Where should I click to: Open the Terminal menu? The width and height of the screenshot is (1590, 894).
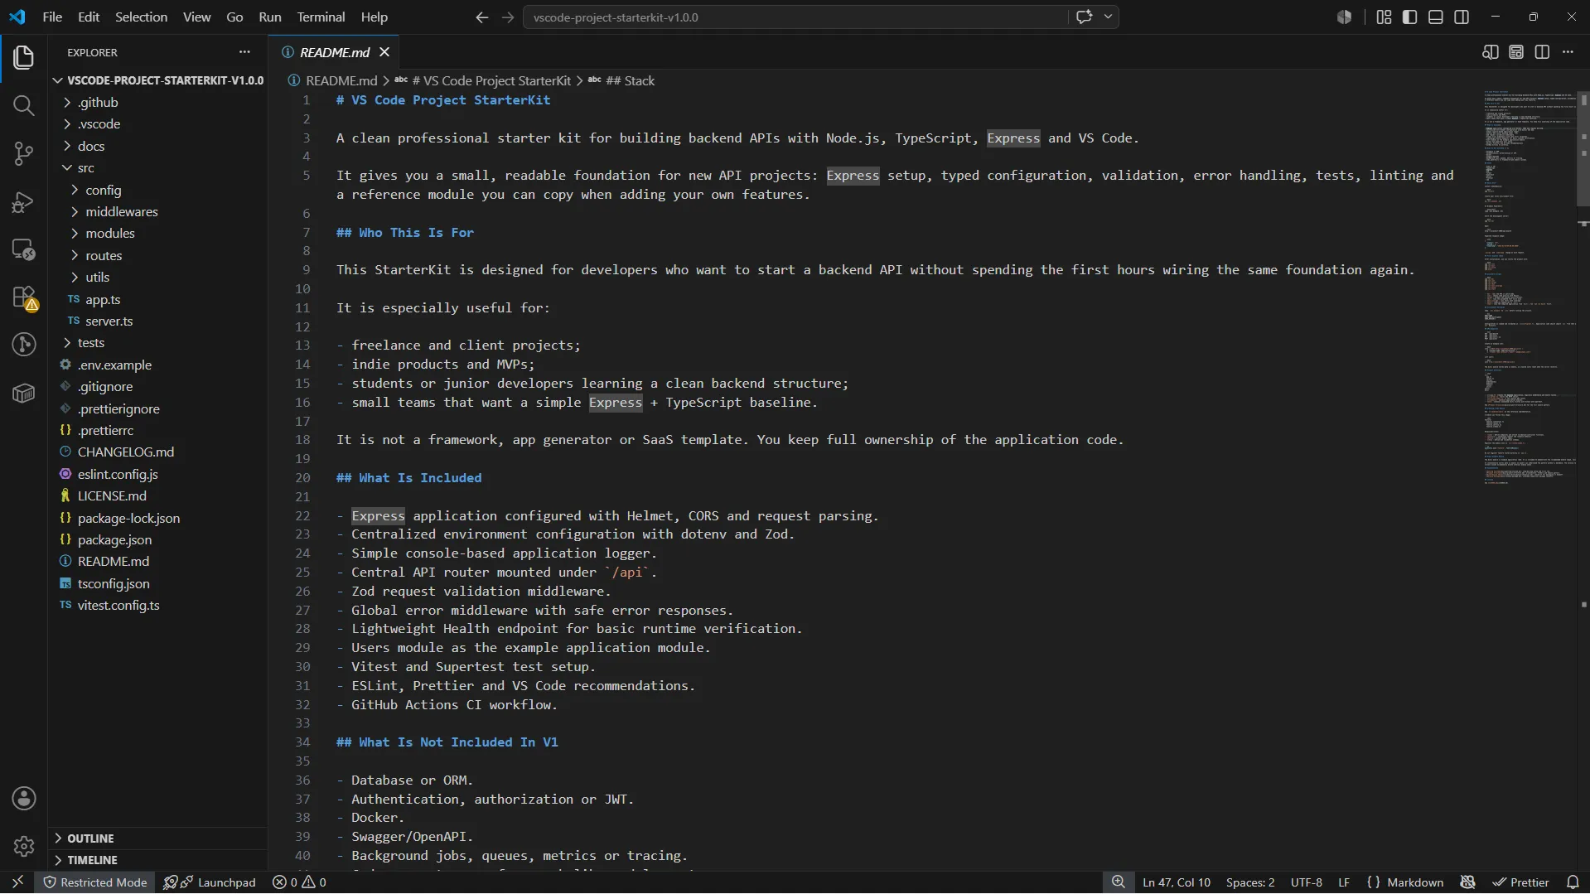321,17
